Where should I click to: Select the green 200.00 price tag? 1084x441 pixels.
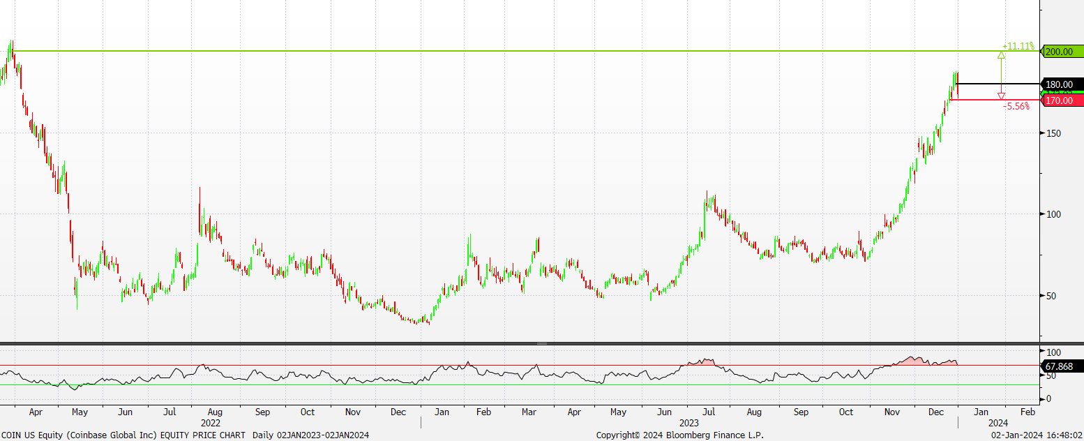[1061, 52]
